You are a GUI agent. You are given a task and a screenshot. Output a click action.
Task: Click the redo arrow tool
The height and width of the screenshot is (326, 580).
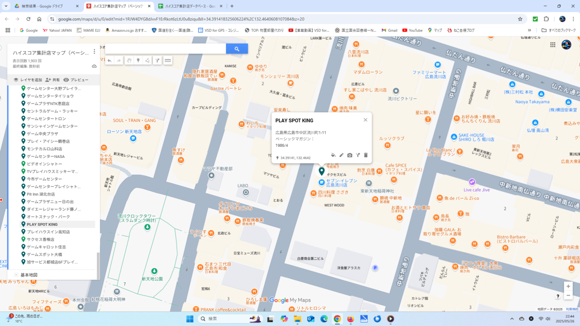[119, 61]
